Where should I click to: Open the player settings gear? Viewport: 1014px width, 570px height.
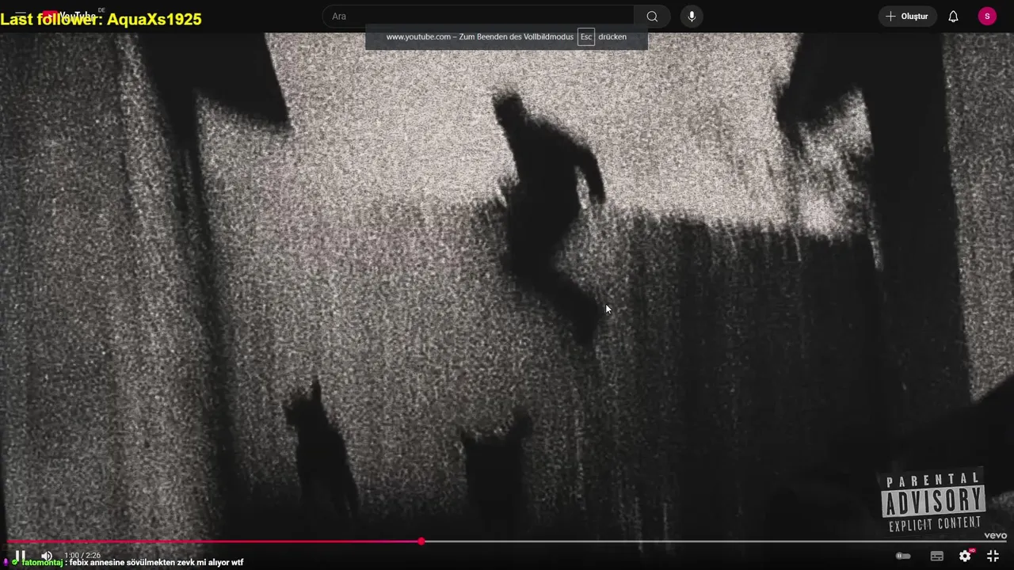click(965, 556)
